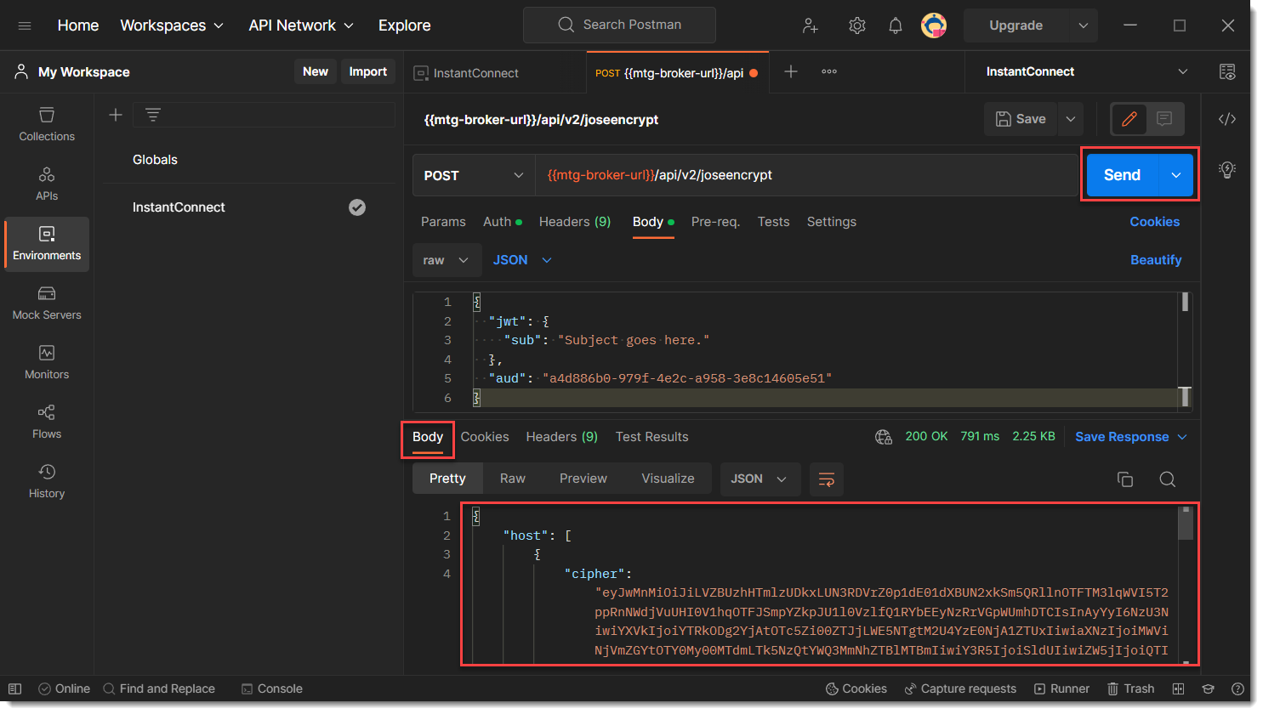The height and width of the screenshot is (714, 1263).
Task: Click the New button in workspace
Action: (x=316, y=71)
